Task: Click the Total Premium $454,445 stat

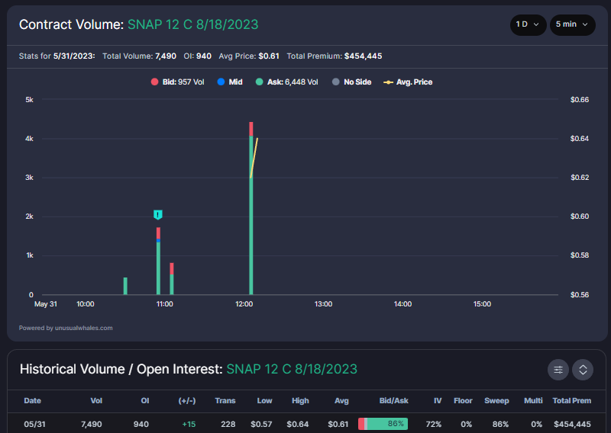Action: point(335,56)
